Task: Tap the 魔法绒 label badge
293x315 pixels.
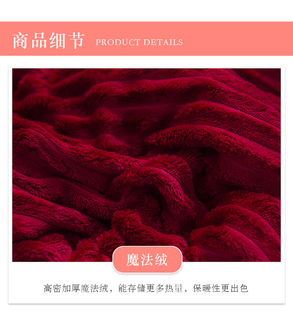Action: pos(147,259)
